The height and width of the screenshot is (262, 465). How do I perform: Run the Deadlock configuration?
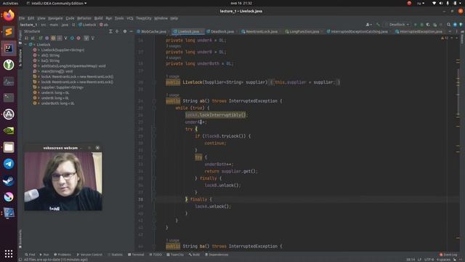tap(415, 25)
